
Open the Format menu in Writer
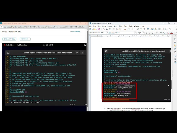coord(110,26)
